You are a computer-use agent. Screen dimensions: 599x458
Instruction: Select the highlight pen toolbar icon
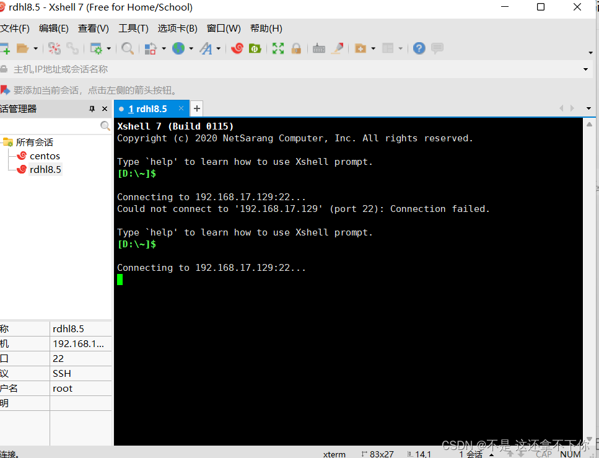pos(338,48)
